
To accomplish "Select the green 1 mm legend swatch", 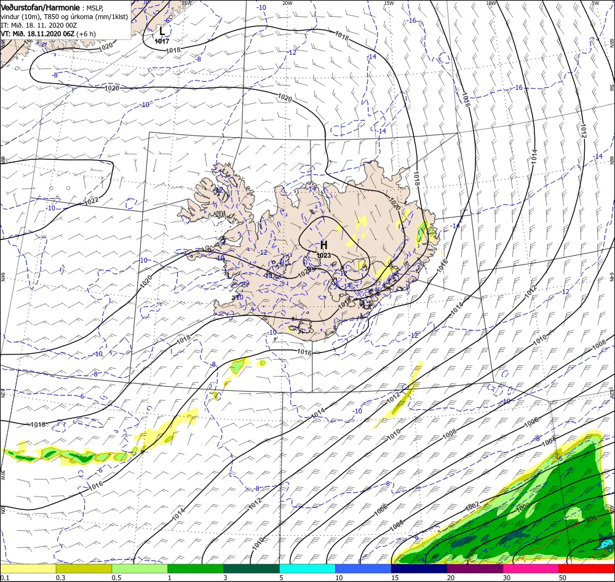I will click(196, 569).
